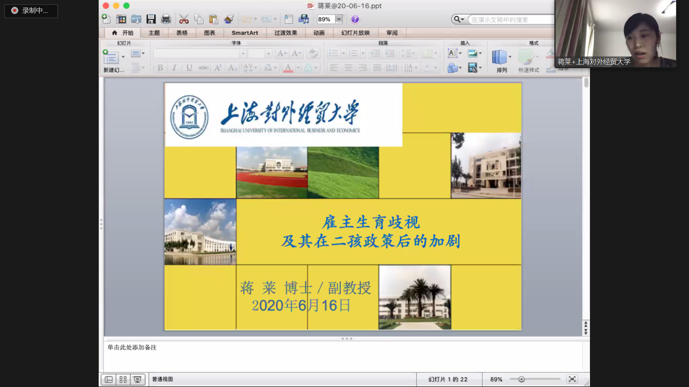Screen dimensions: 689x387
Task: Click the Format Painter brush icon
Action: pos(229,19)
